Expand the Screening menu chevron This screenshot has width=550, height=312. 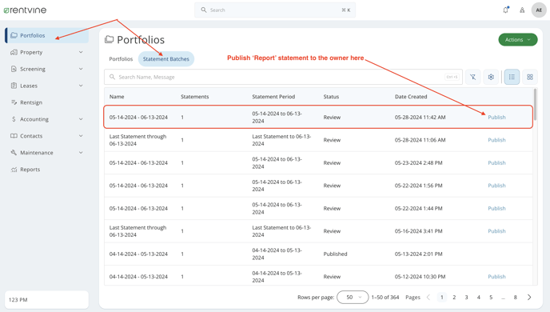[81, 69]
